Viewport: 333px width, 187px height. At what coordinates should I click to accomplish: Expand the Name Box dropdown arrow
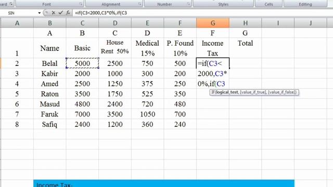coord(40,13)
